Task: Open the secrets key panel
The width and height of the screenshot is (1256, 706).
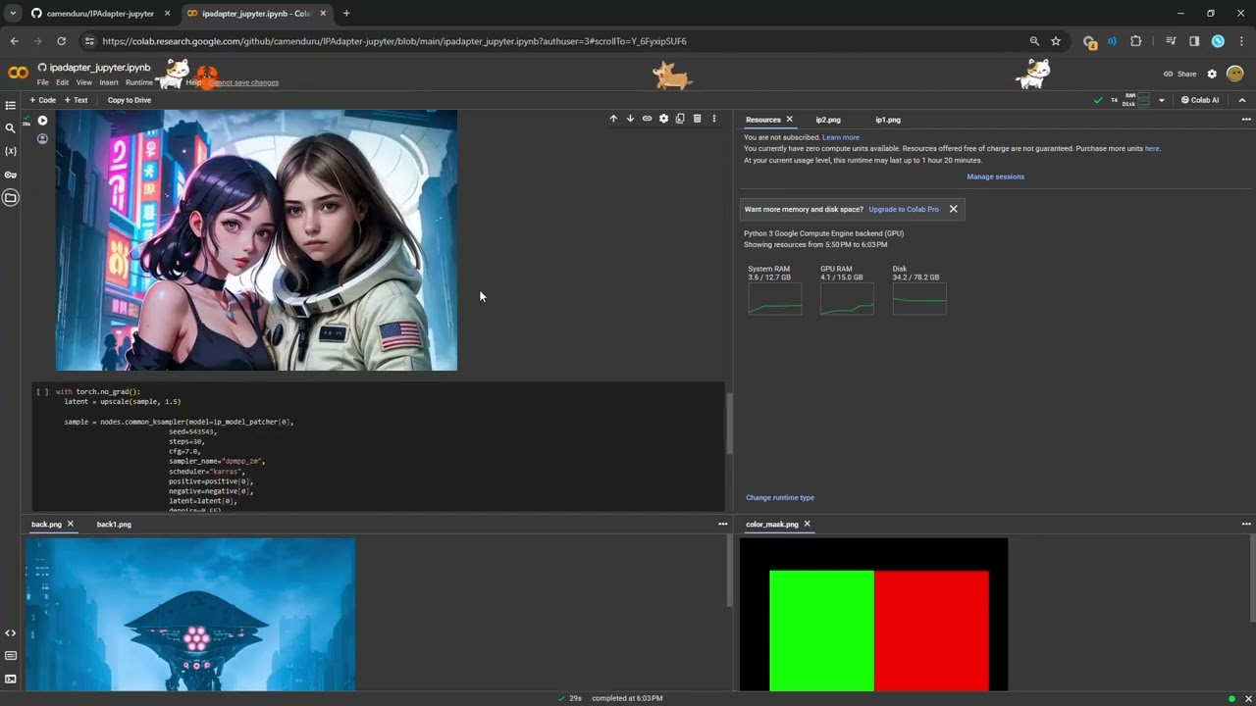Action: click(11, 175)
